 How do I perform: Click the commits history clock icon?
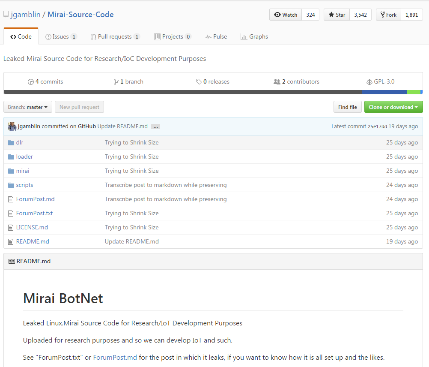click(30, 81)
